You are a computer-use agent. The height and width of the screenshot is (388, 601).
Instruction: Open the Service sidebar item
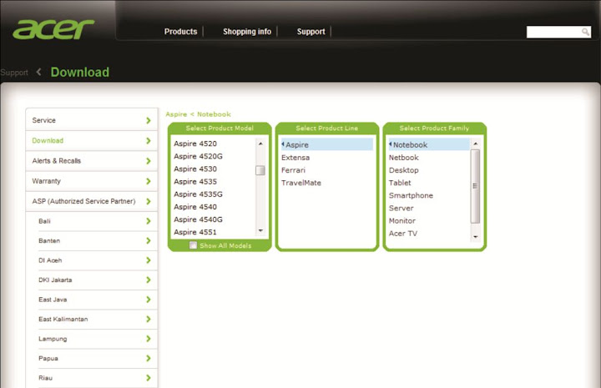point(92,120)
